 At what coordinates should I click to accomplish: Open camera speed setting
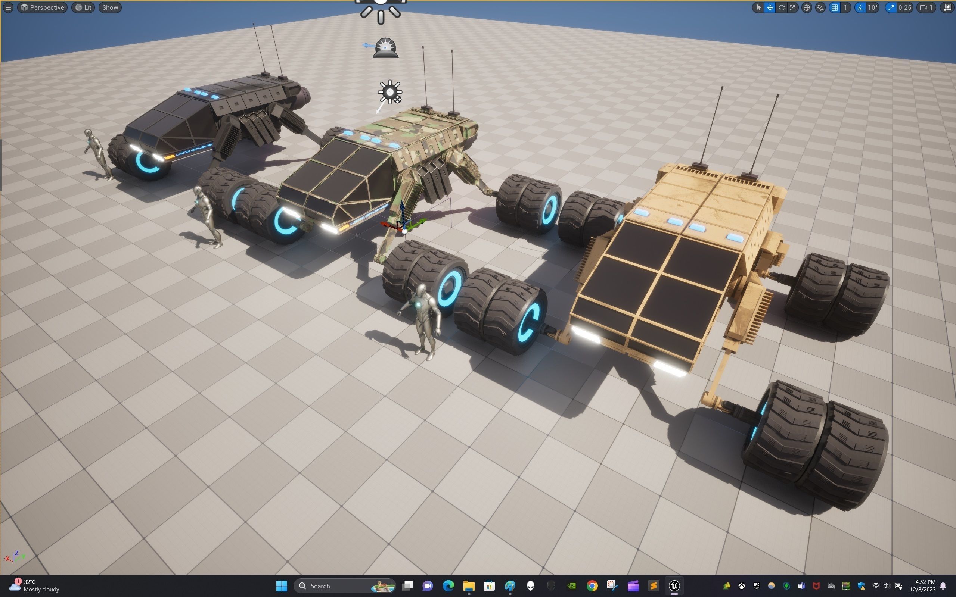tap(926, 7)
